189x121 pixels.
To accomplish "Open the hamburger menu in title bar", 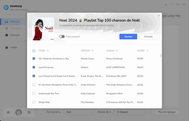I will (166, 5).
